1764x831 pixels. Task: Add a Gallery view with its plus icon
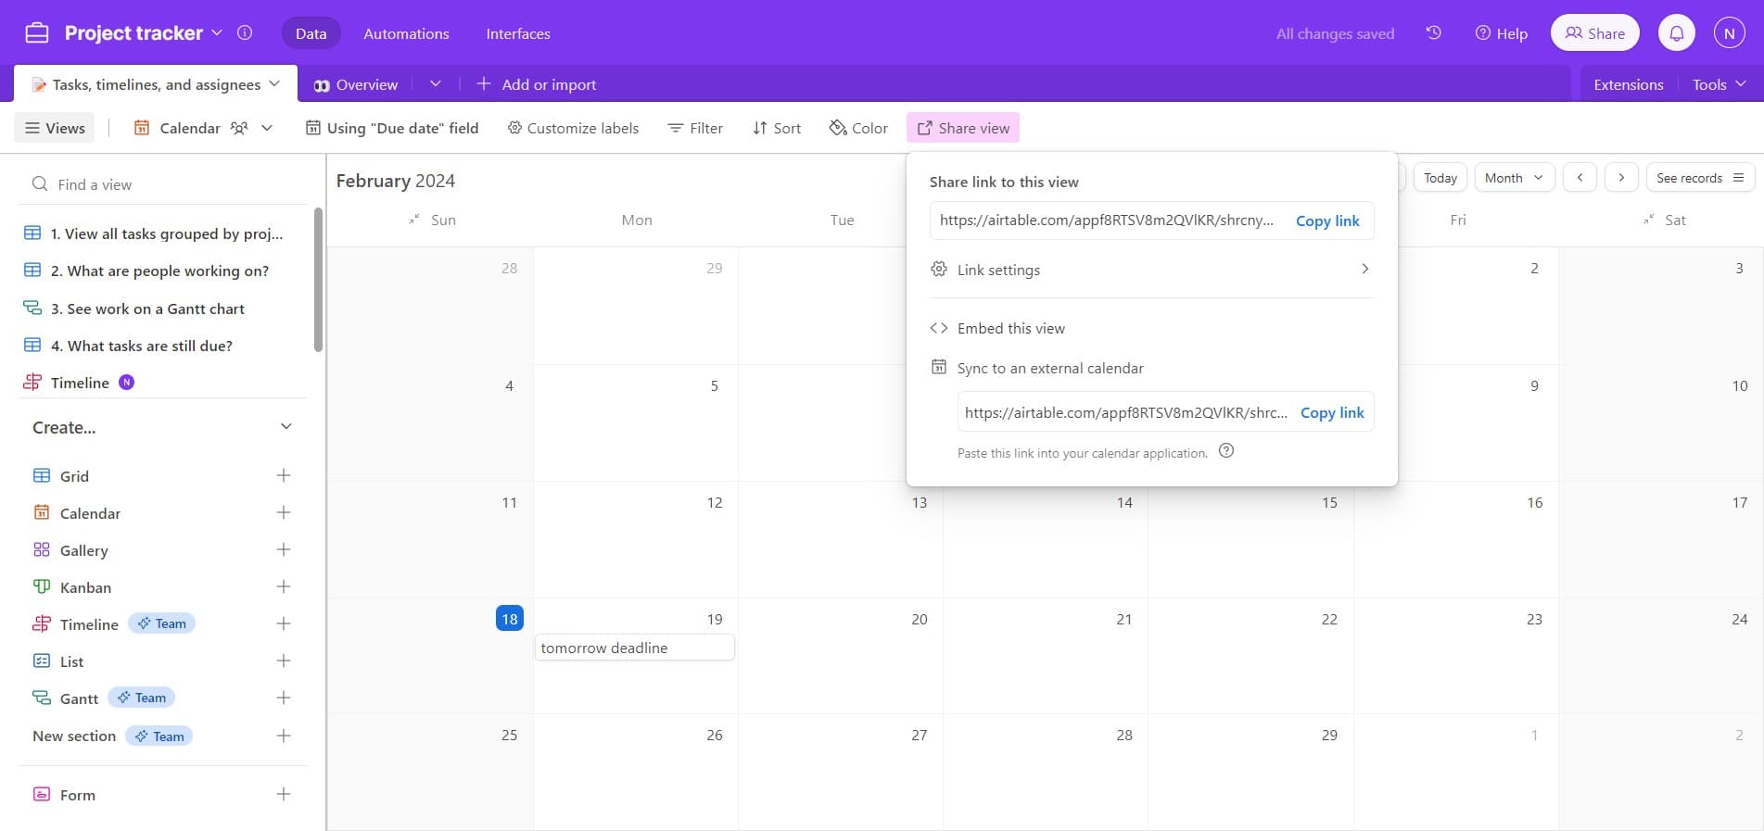(x=284, y=549)
